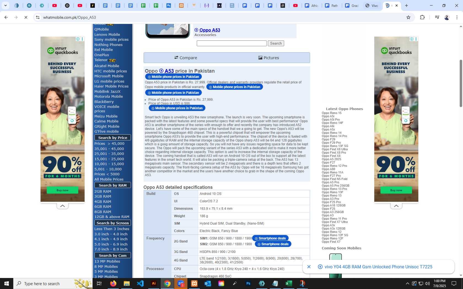Open the media control icon in toolbar

point(437,17)
